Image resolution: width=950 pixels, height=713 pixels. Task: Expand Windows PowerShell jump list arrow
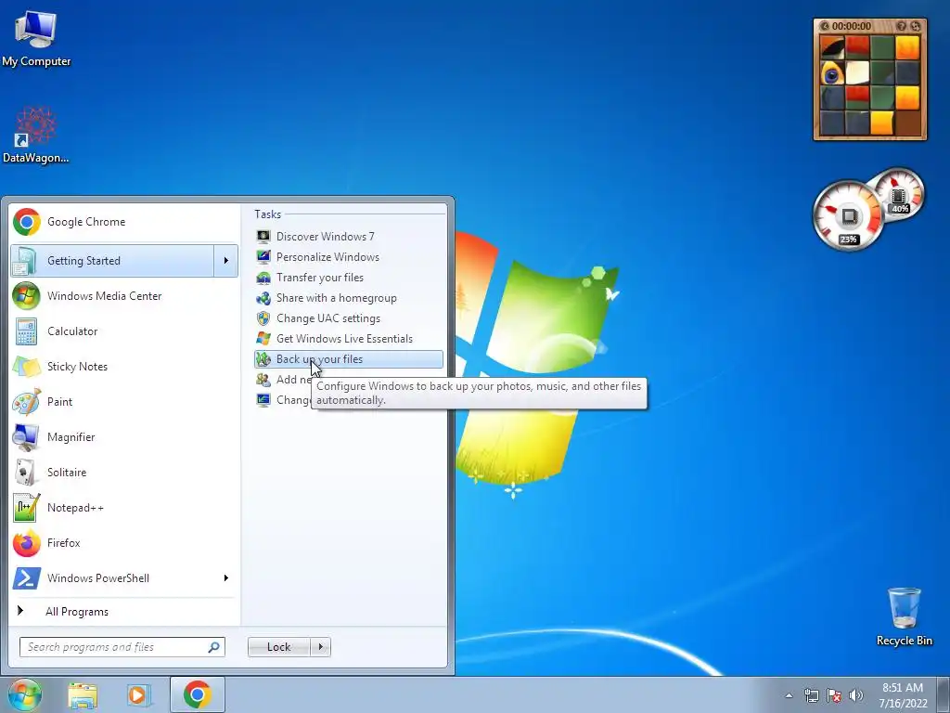[226, 577]
